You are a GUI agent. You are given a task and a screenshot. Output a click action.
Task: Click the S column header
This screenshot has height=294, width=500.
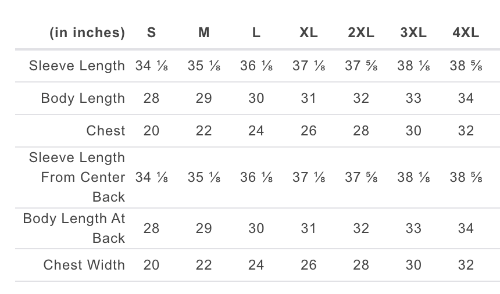click(x=152, y=33)
